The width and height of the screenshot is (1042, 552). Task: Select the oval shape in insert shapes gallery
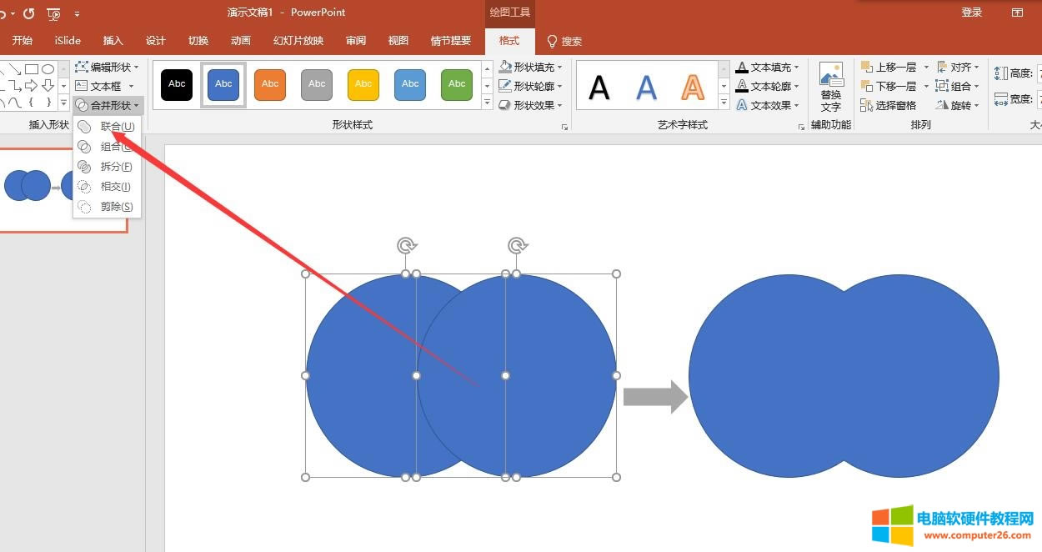tap(48, 68)
